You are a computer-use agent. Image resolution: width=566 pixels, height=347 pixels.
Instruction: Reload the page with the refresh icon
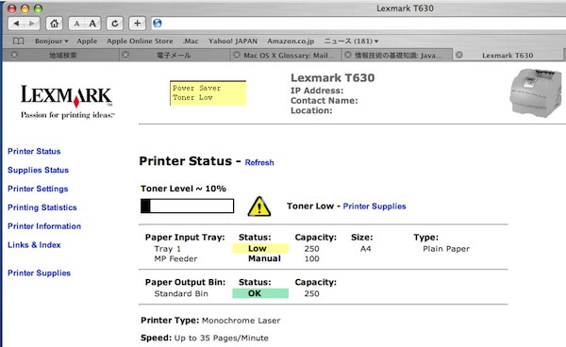115,24
